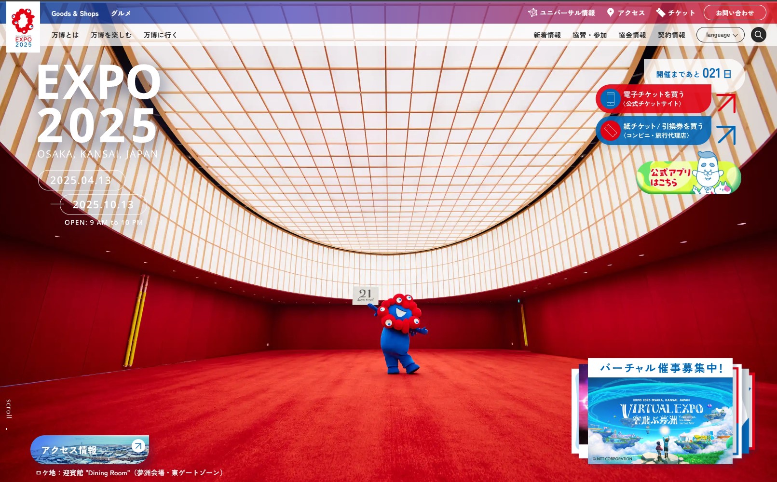Click the access map pin icon

[610, 13]
